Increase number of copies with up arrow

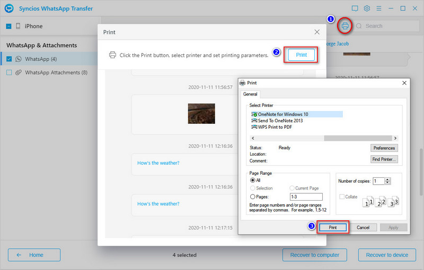(387, 179)
